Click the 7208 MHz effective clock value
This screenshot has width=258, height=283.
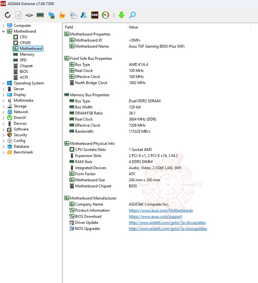click(x=137, y=125)
